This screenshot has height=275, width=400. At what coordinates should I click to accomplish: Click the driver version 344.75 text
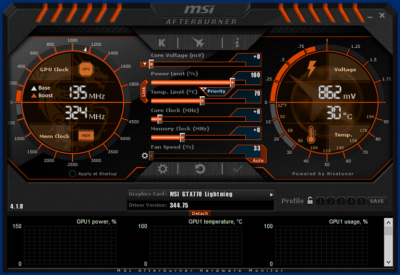[x=179, y=205]
